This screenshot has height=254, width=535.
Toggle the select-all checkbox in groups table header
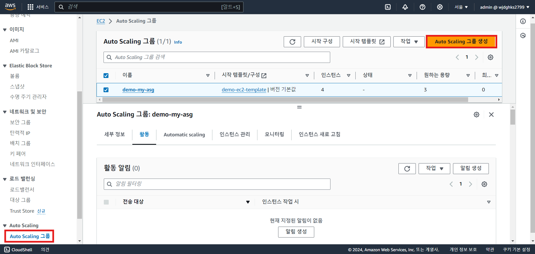(106, 75)
